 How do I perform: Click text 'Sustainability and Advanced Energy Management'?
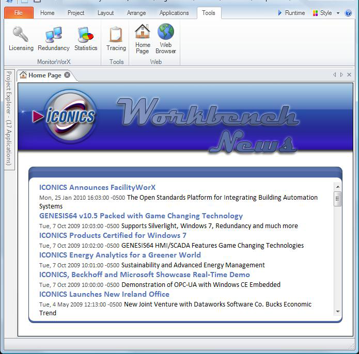[193, 265]
